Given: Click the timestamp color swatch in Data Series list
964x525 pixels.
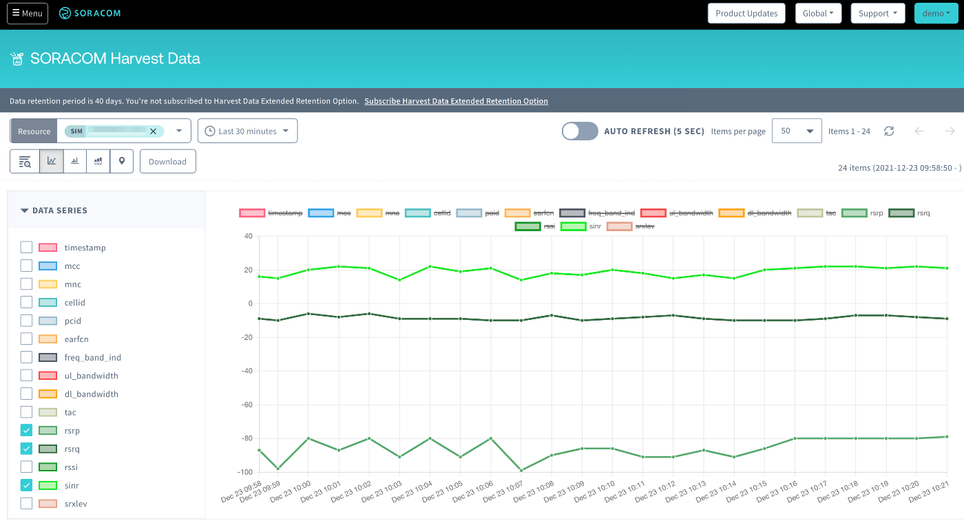Looking at the screenshot, I should point(48,247).
